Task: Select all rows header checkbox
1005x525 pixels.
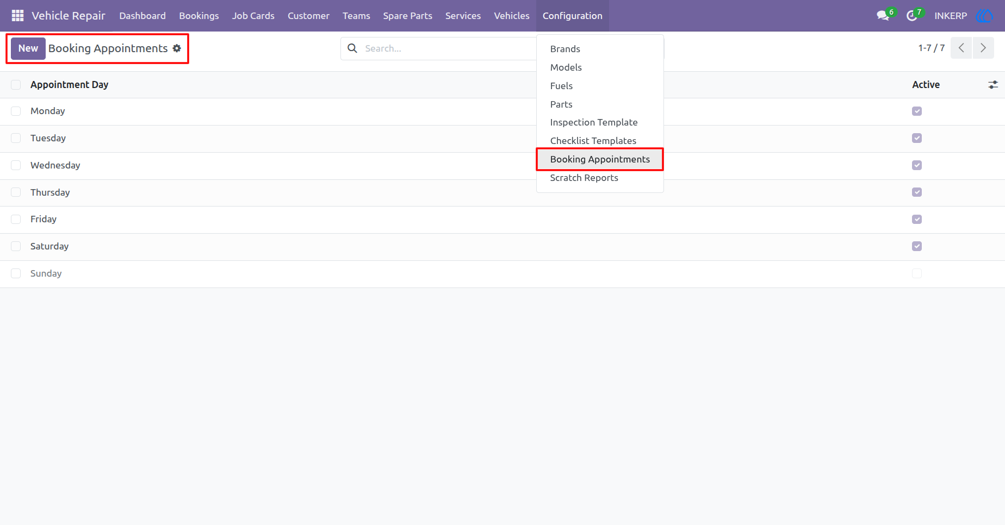Action: [x=16, y=85]
